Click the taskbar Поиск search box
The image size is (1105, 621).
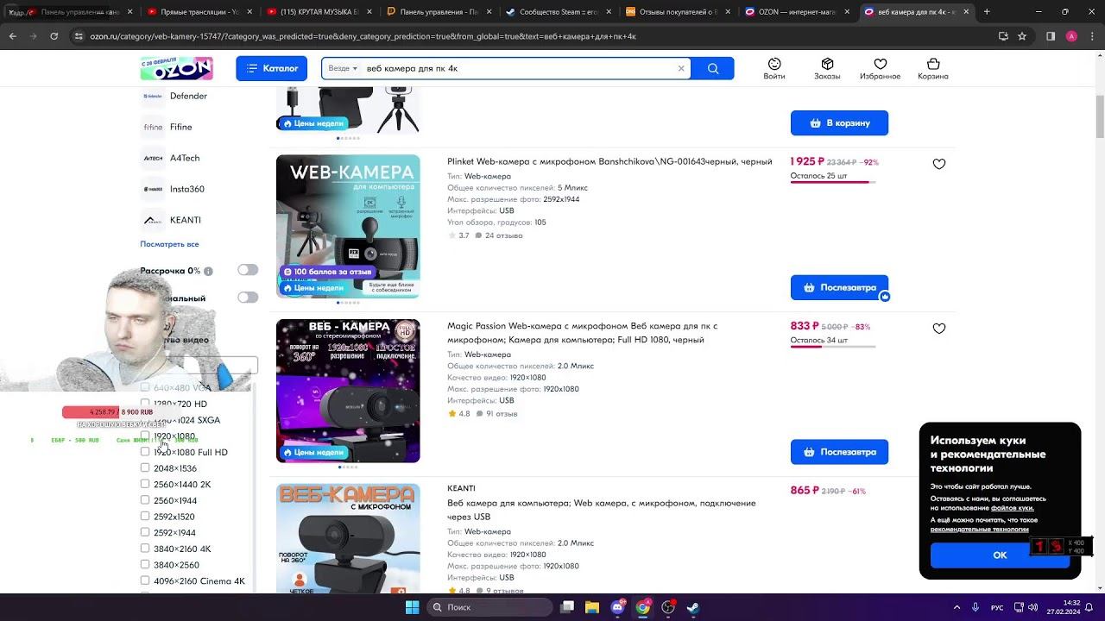[490, 607]
